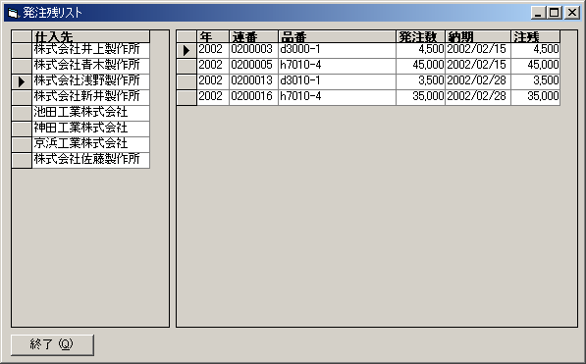Click 発注数 cell 4,500 in order 0200003 row
The height and width of the screenshot is (364, 586).
tap(420, 50)
